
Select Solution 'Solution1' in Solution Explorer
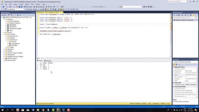pos(184,20)
